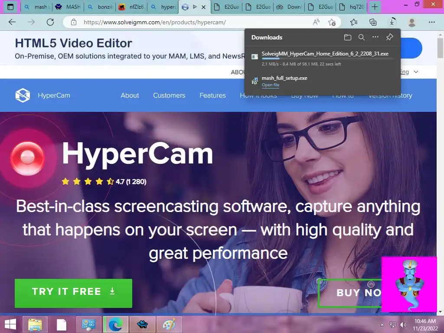Click the download progress bar

327,59
